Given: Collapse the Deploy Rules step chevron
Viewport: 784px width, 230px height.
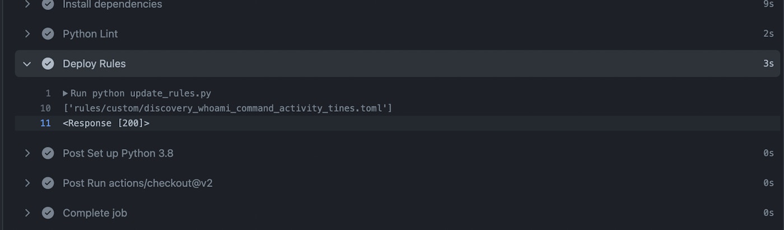Looking at the screenshot, I should tap(27, 64).
